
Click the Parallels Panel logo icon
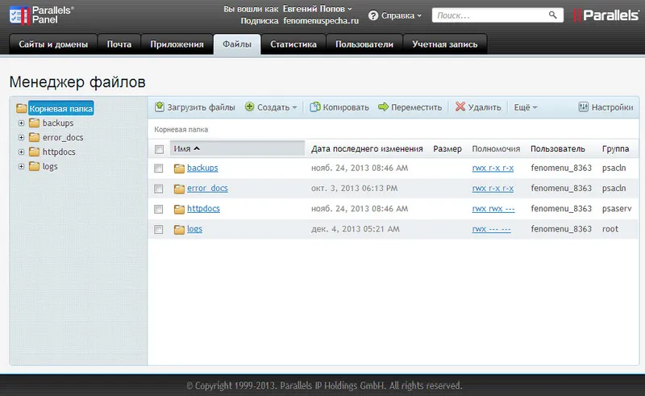(x=19, y=15)
